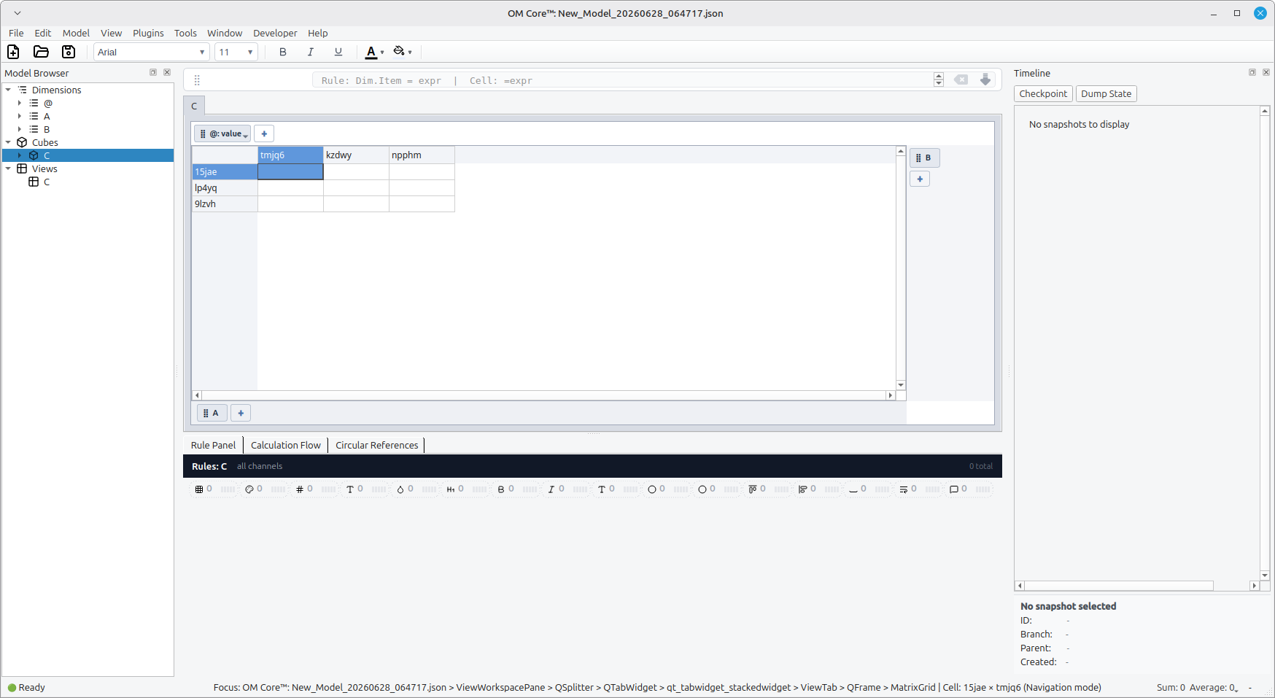The image size is (1275, 698).
Task: Click the Checkpoint button
Action: [x=1043, y=93]
